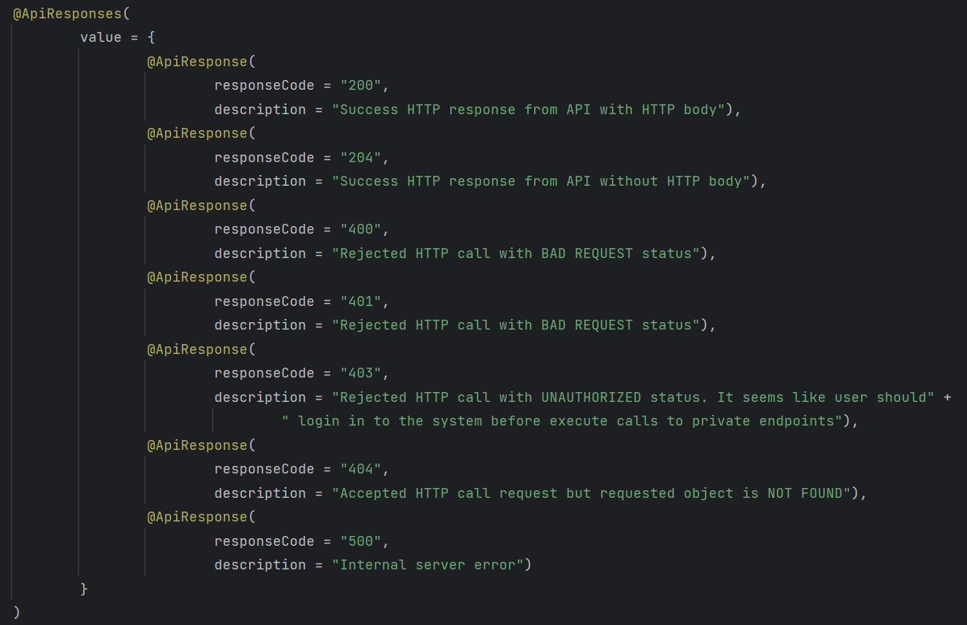This screenshot has width=967, height=625.
Task: Click the "403" response code string
Action: pos(360,373)
